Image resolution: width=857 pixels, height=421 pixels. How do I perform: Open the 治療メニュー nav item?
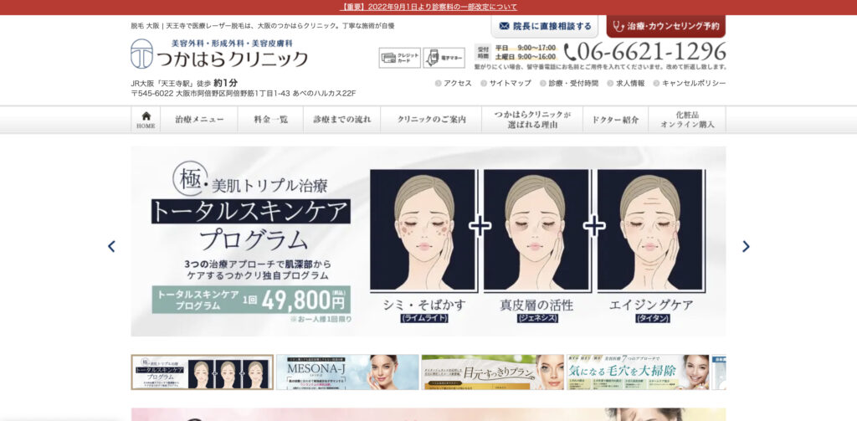coord(199,120)
